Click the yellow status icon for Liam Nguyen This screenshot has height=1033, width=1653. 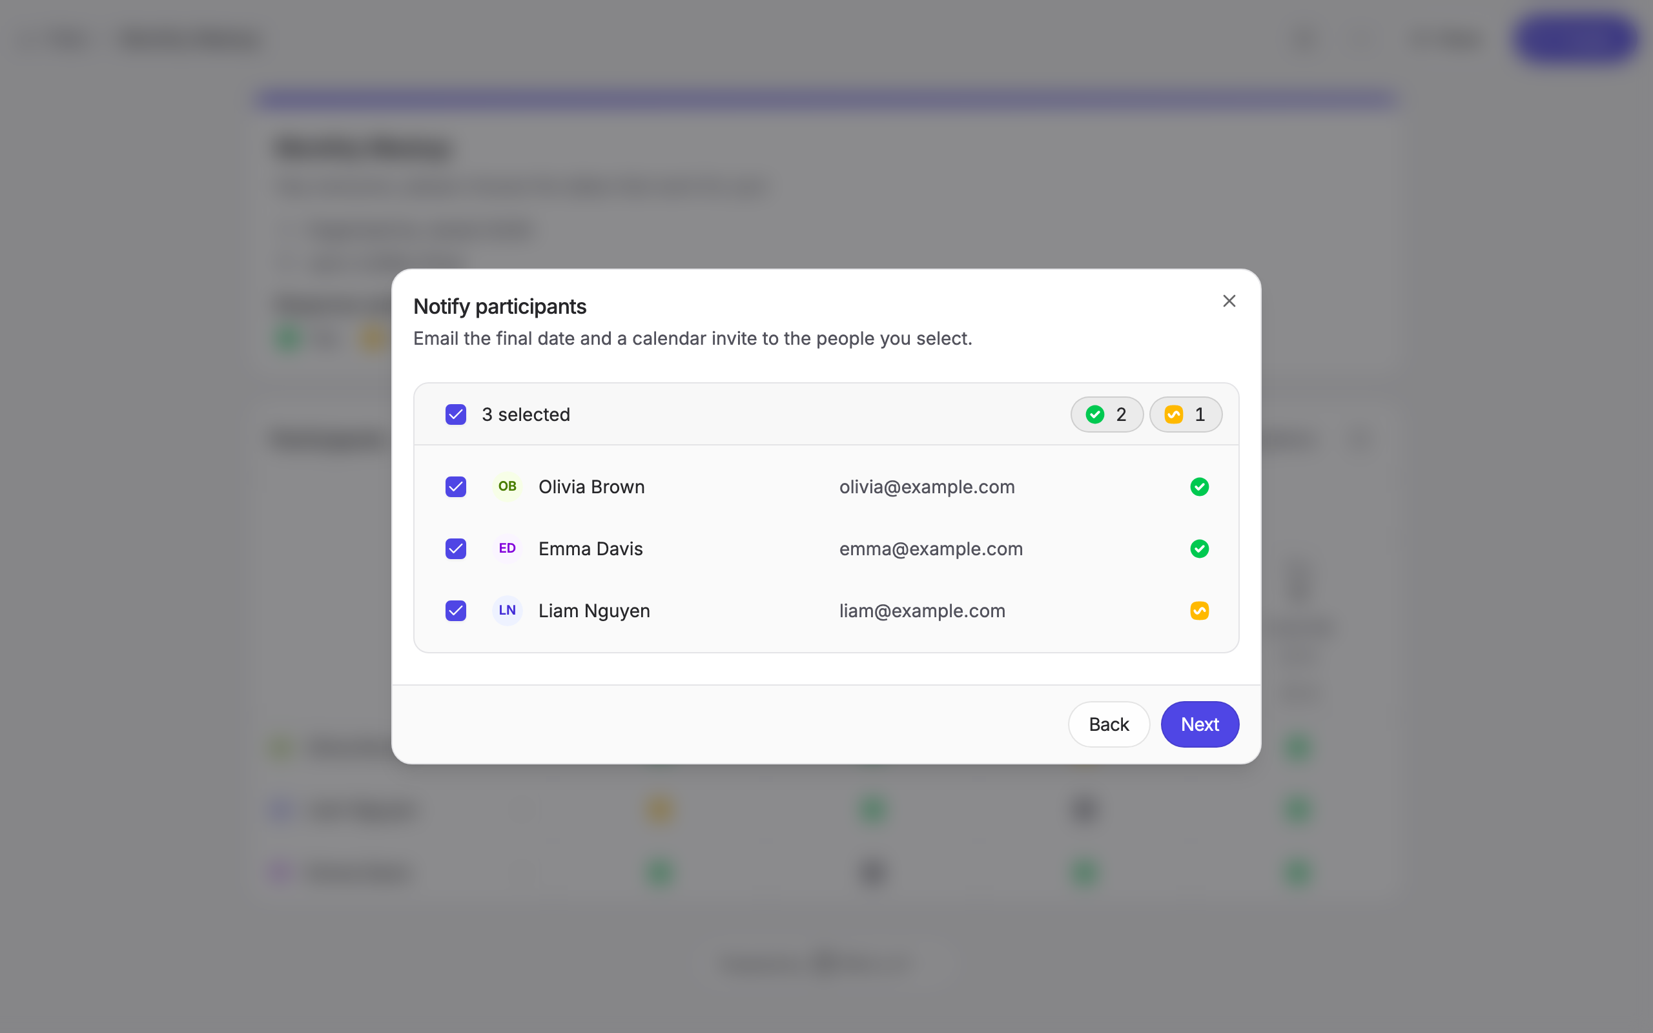point(1200,611)
